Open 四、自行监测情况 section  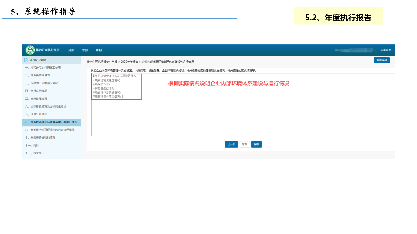36,91
